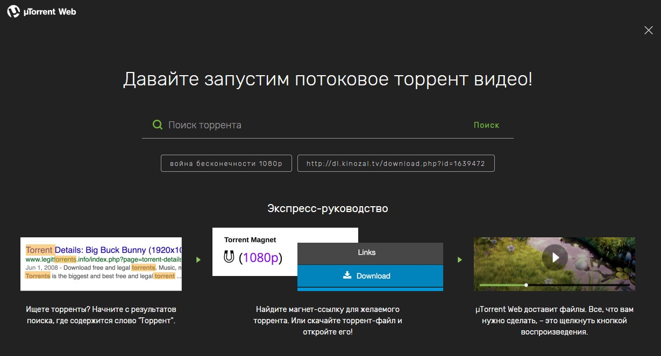Click the 'Экспресс-руководство' heading
The width and height of the screenshot is (661, 356).
click(x=328, y=208)
